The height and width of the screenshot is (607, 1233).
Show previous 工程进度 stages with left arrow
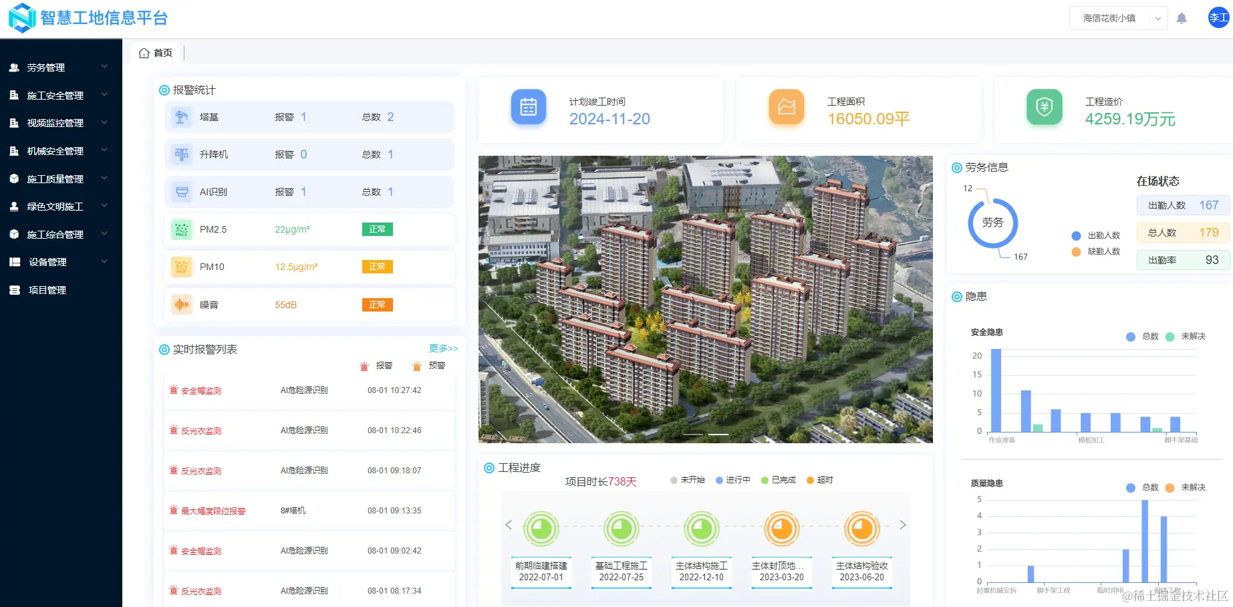click(509, 525)
